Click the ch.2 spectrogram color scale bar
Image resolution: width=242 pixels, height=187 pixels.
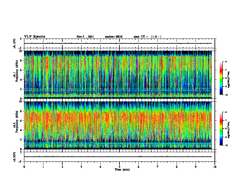(x=221, y=129)
